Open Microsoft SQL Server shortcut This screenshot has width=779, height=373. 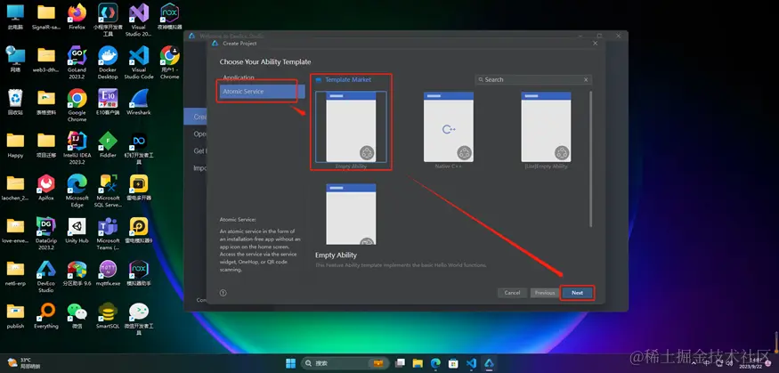point(108,191)
